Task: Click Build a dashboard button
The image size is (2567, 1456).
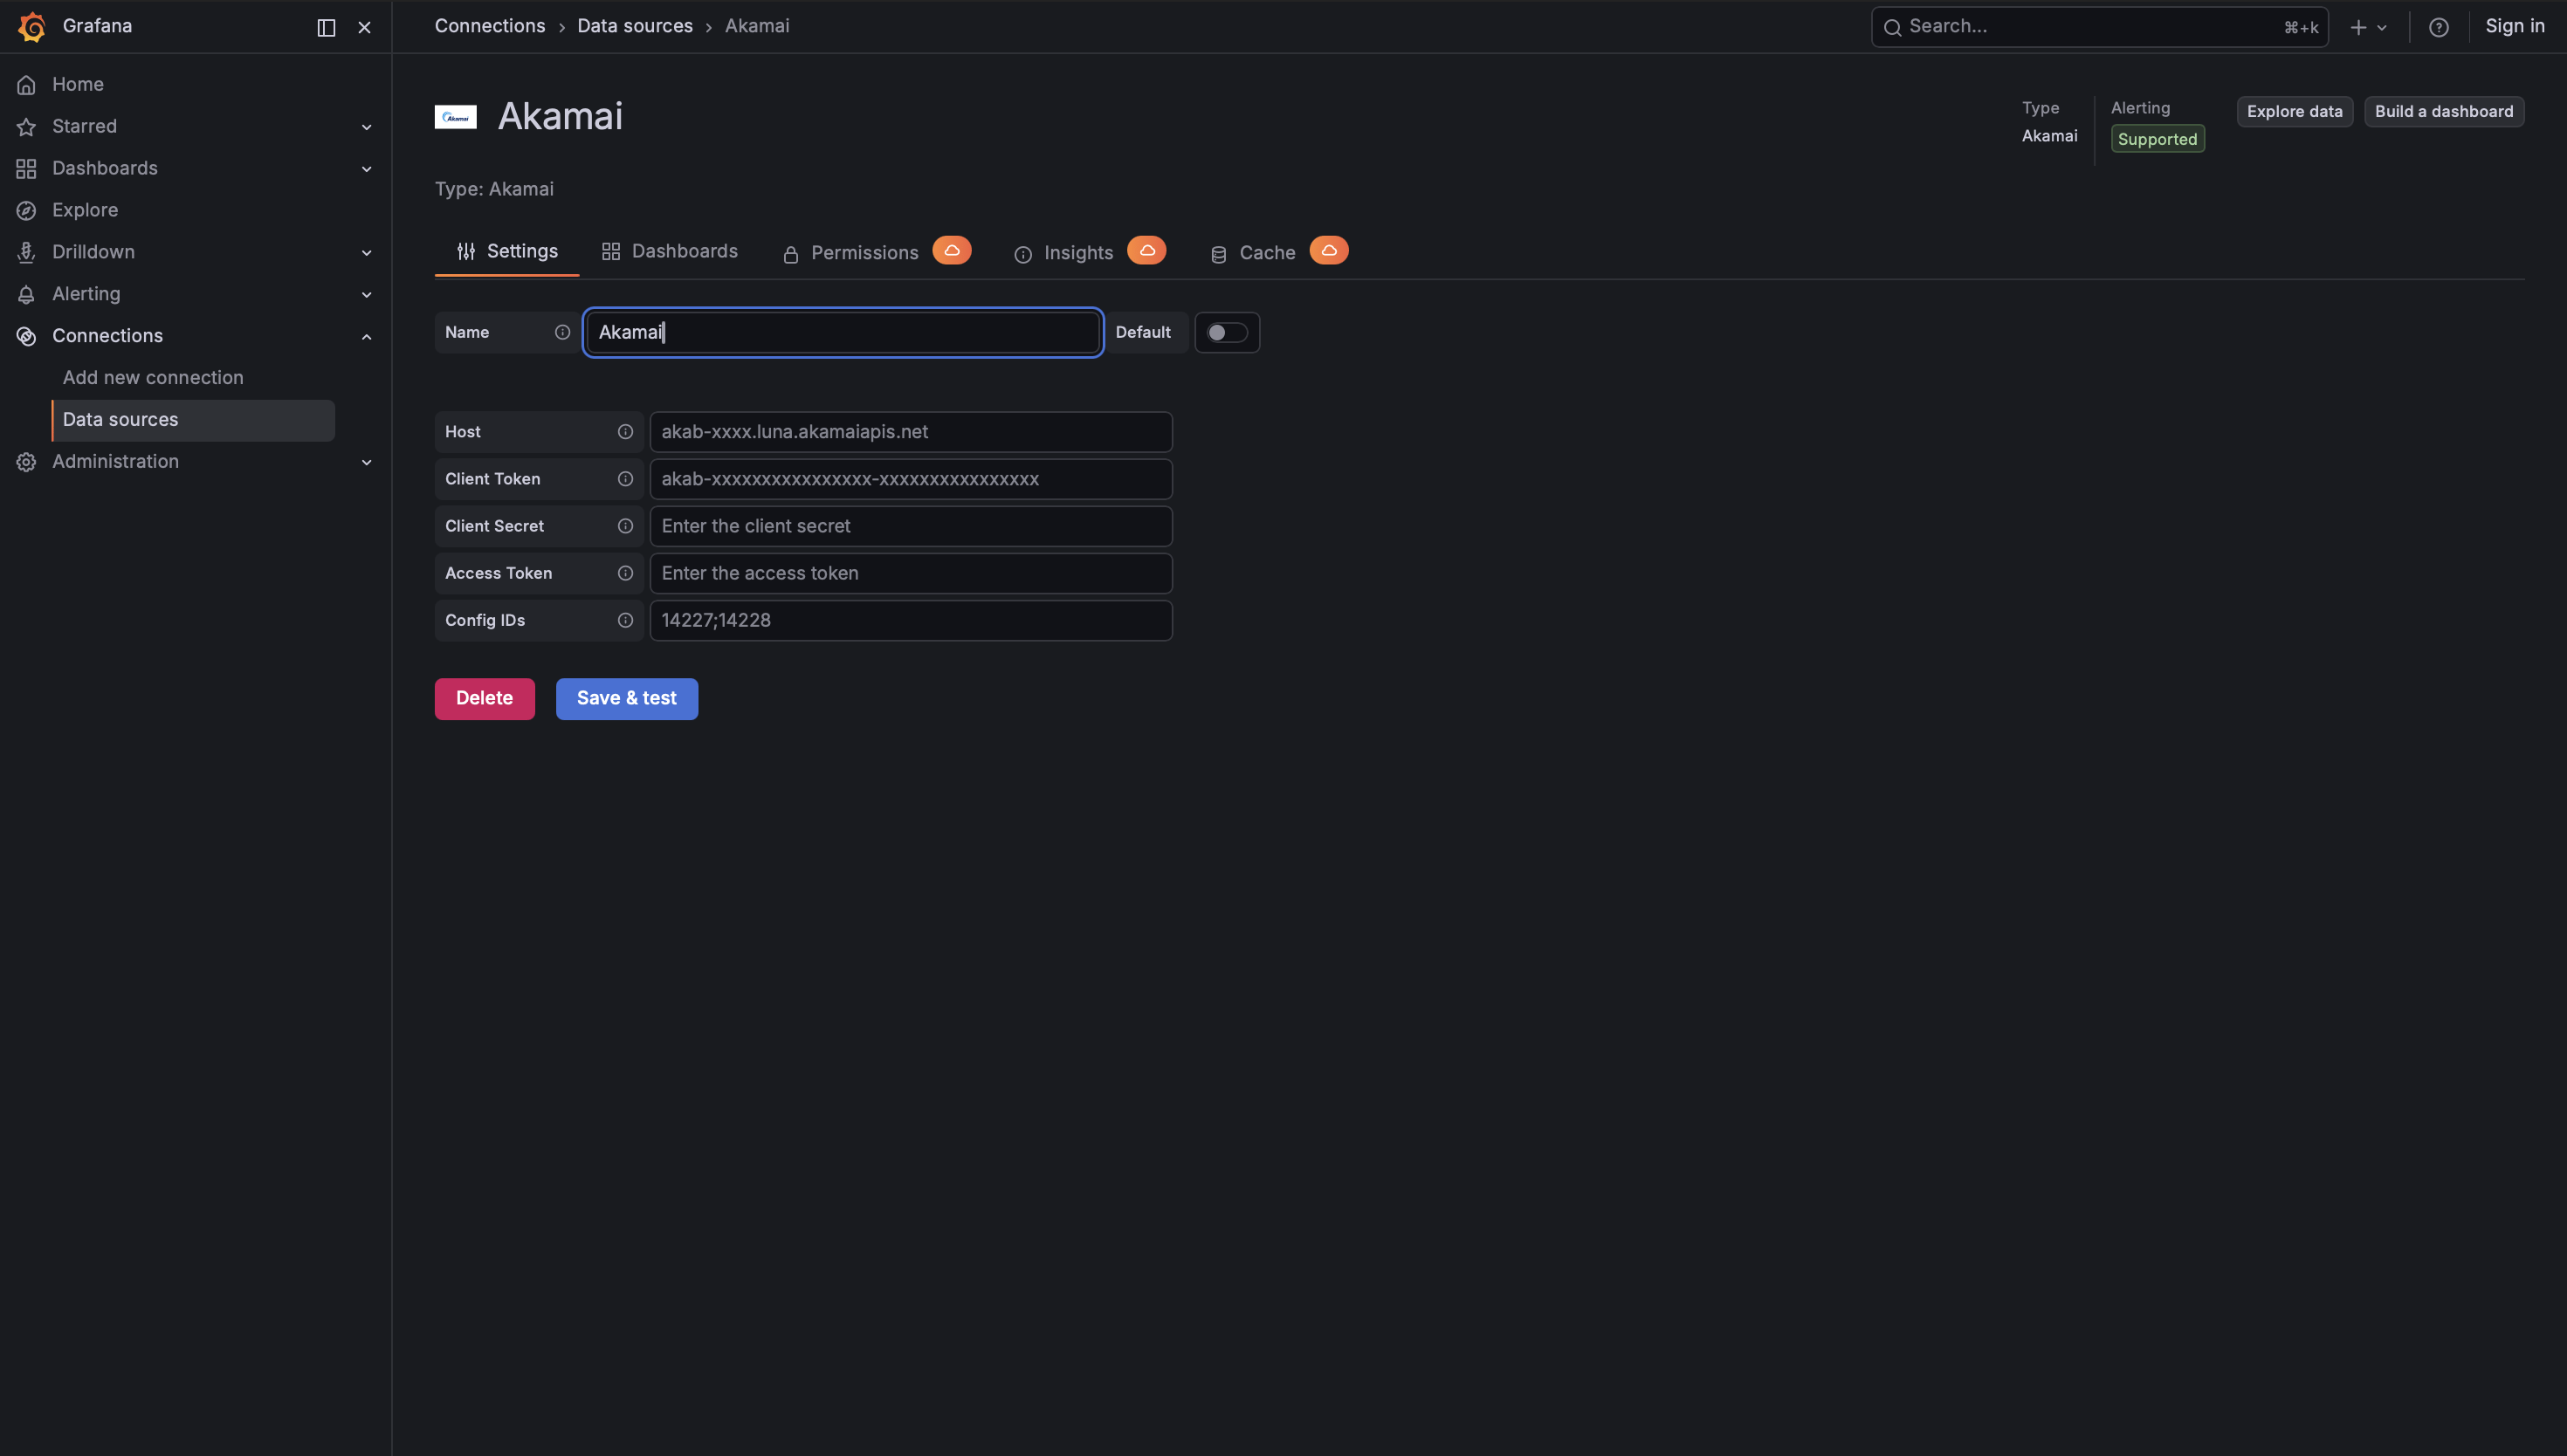Action: click(x=2444, y=111)
